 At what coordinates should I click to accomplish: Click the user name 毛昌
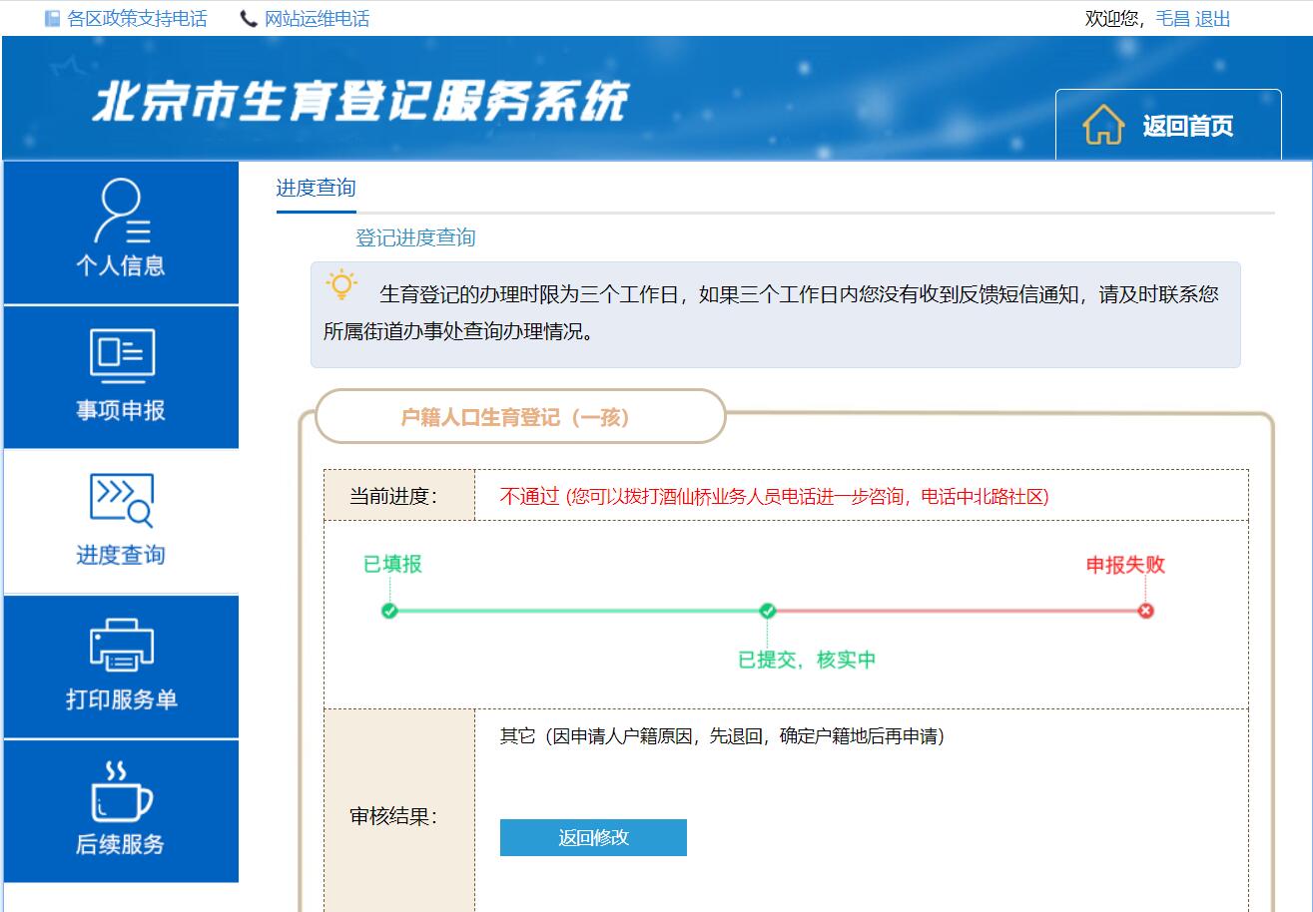click(1172, 19)
